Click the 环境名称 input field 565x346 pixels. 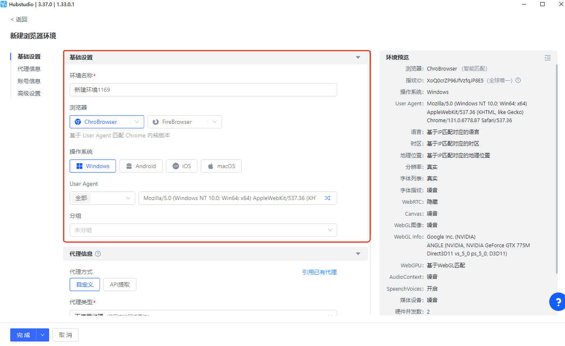click(203, 90)
